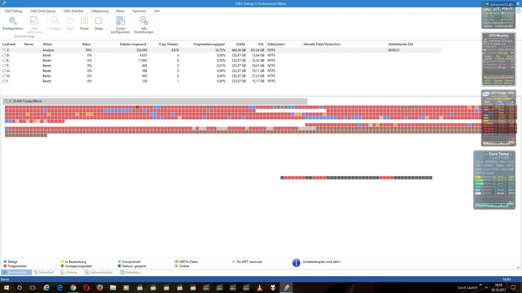Sort by Frei column header
522x293 pixels.
256,44
